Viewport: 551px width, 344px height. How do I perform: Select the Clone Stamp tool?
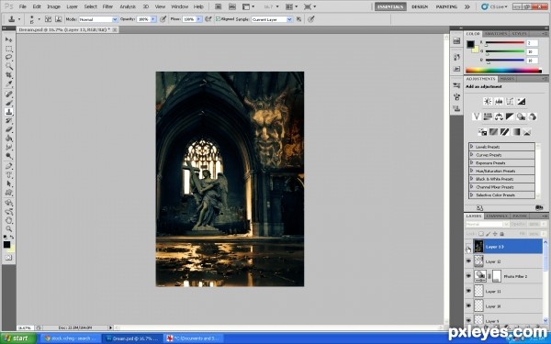[x=9, y=112]
